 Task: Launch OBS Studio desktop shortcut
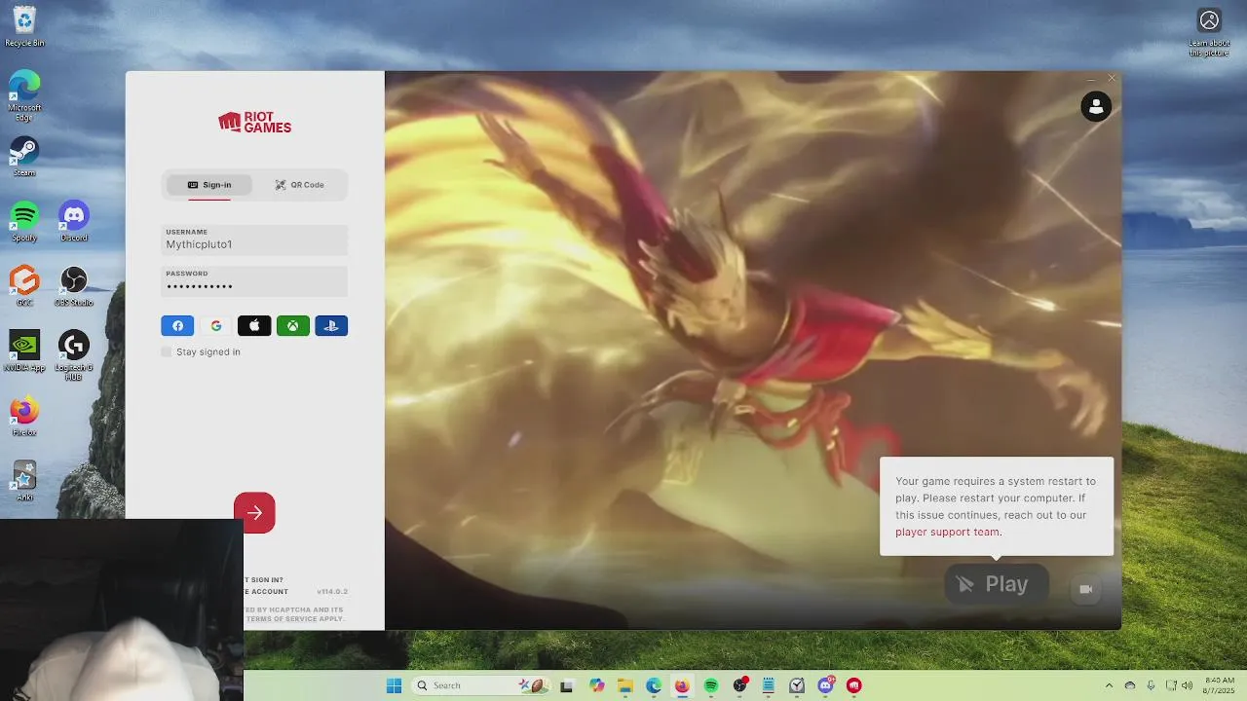click(74, 286)
